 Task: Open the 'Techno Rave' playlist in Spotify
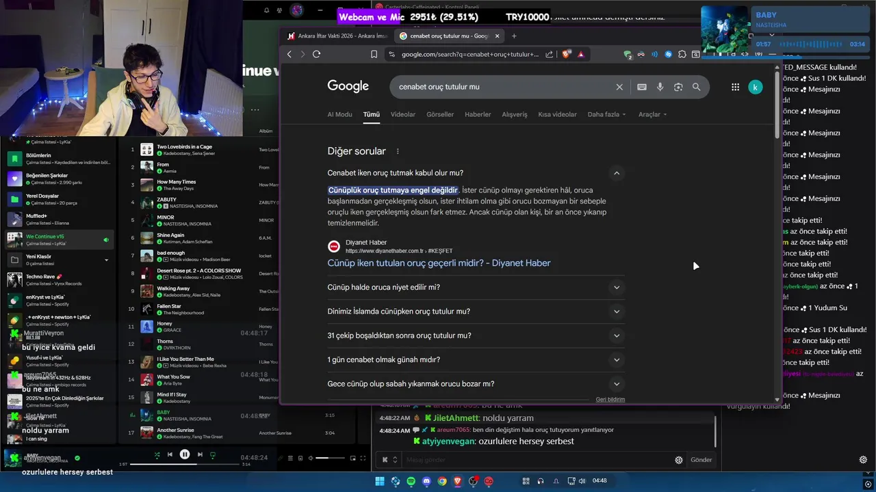58,280
